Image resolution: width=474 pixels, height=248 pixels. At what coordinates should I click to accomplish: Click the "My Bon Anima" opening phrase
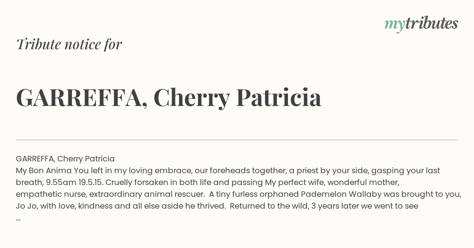(44, 170)
